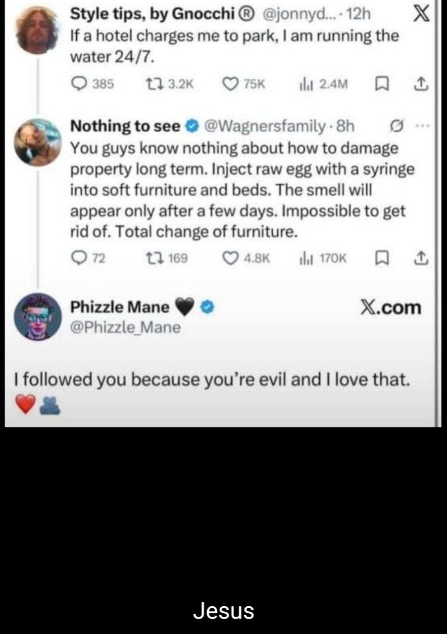Open the Nothing to see profile picture
Image resolution: width=447 pixels, height=634 pixels.
[37, 142]
